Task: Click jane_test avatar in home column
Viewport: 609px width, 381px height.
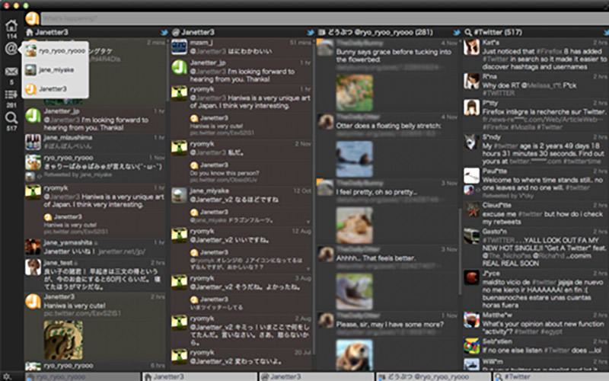Action: 33,267
